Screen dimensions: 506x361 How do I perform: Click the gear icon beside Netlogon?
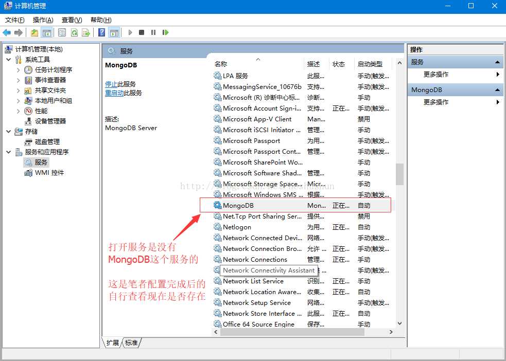pos(218,227)
